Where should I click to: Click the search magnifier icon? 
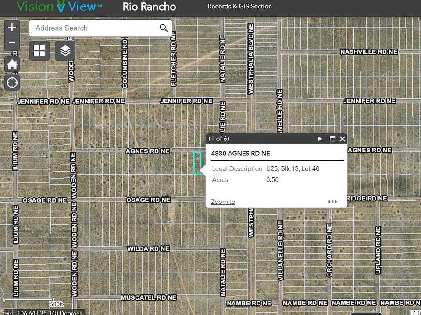164,28
